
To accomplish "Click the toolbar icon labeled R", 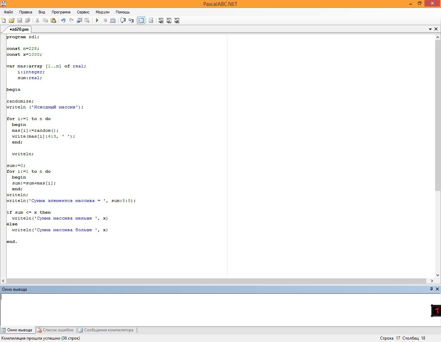I will [x=177, y=21].
